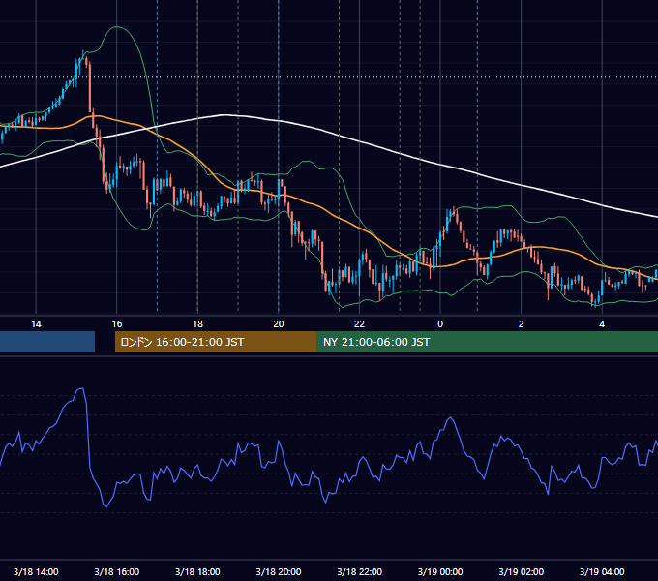Click the '20' hour label on chart axis

[279, 324]
